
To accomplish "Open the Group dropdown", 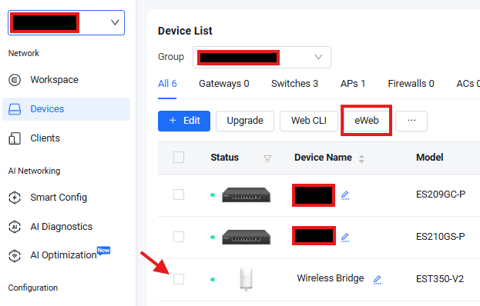I will click(262, 57).
